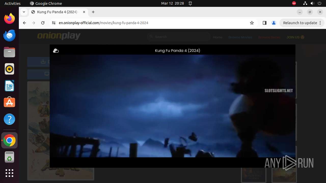Click the red do-not-disturb indicator icon
326x183 pixels.
coord(294,3)
